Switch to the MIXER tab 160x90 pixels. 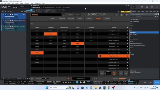(x=89, y=19)
